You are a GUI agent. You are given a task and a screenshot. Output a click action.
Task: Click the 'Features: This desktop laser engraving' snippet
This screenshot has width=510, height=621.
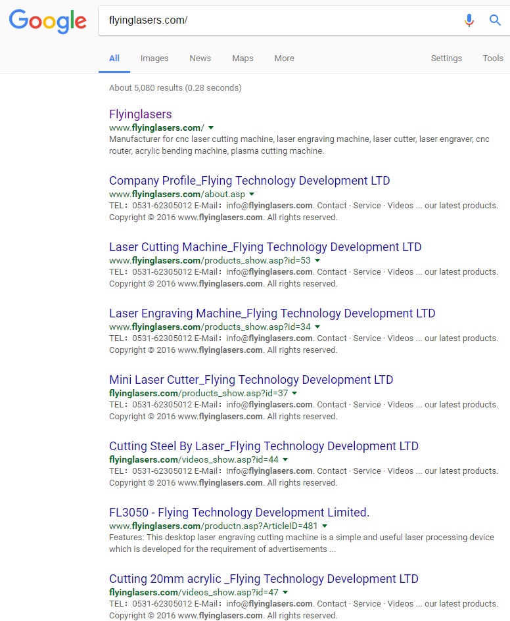pos(302,543)
